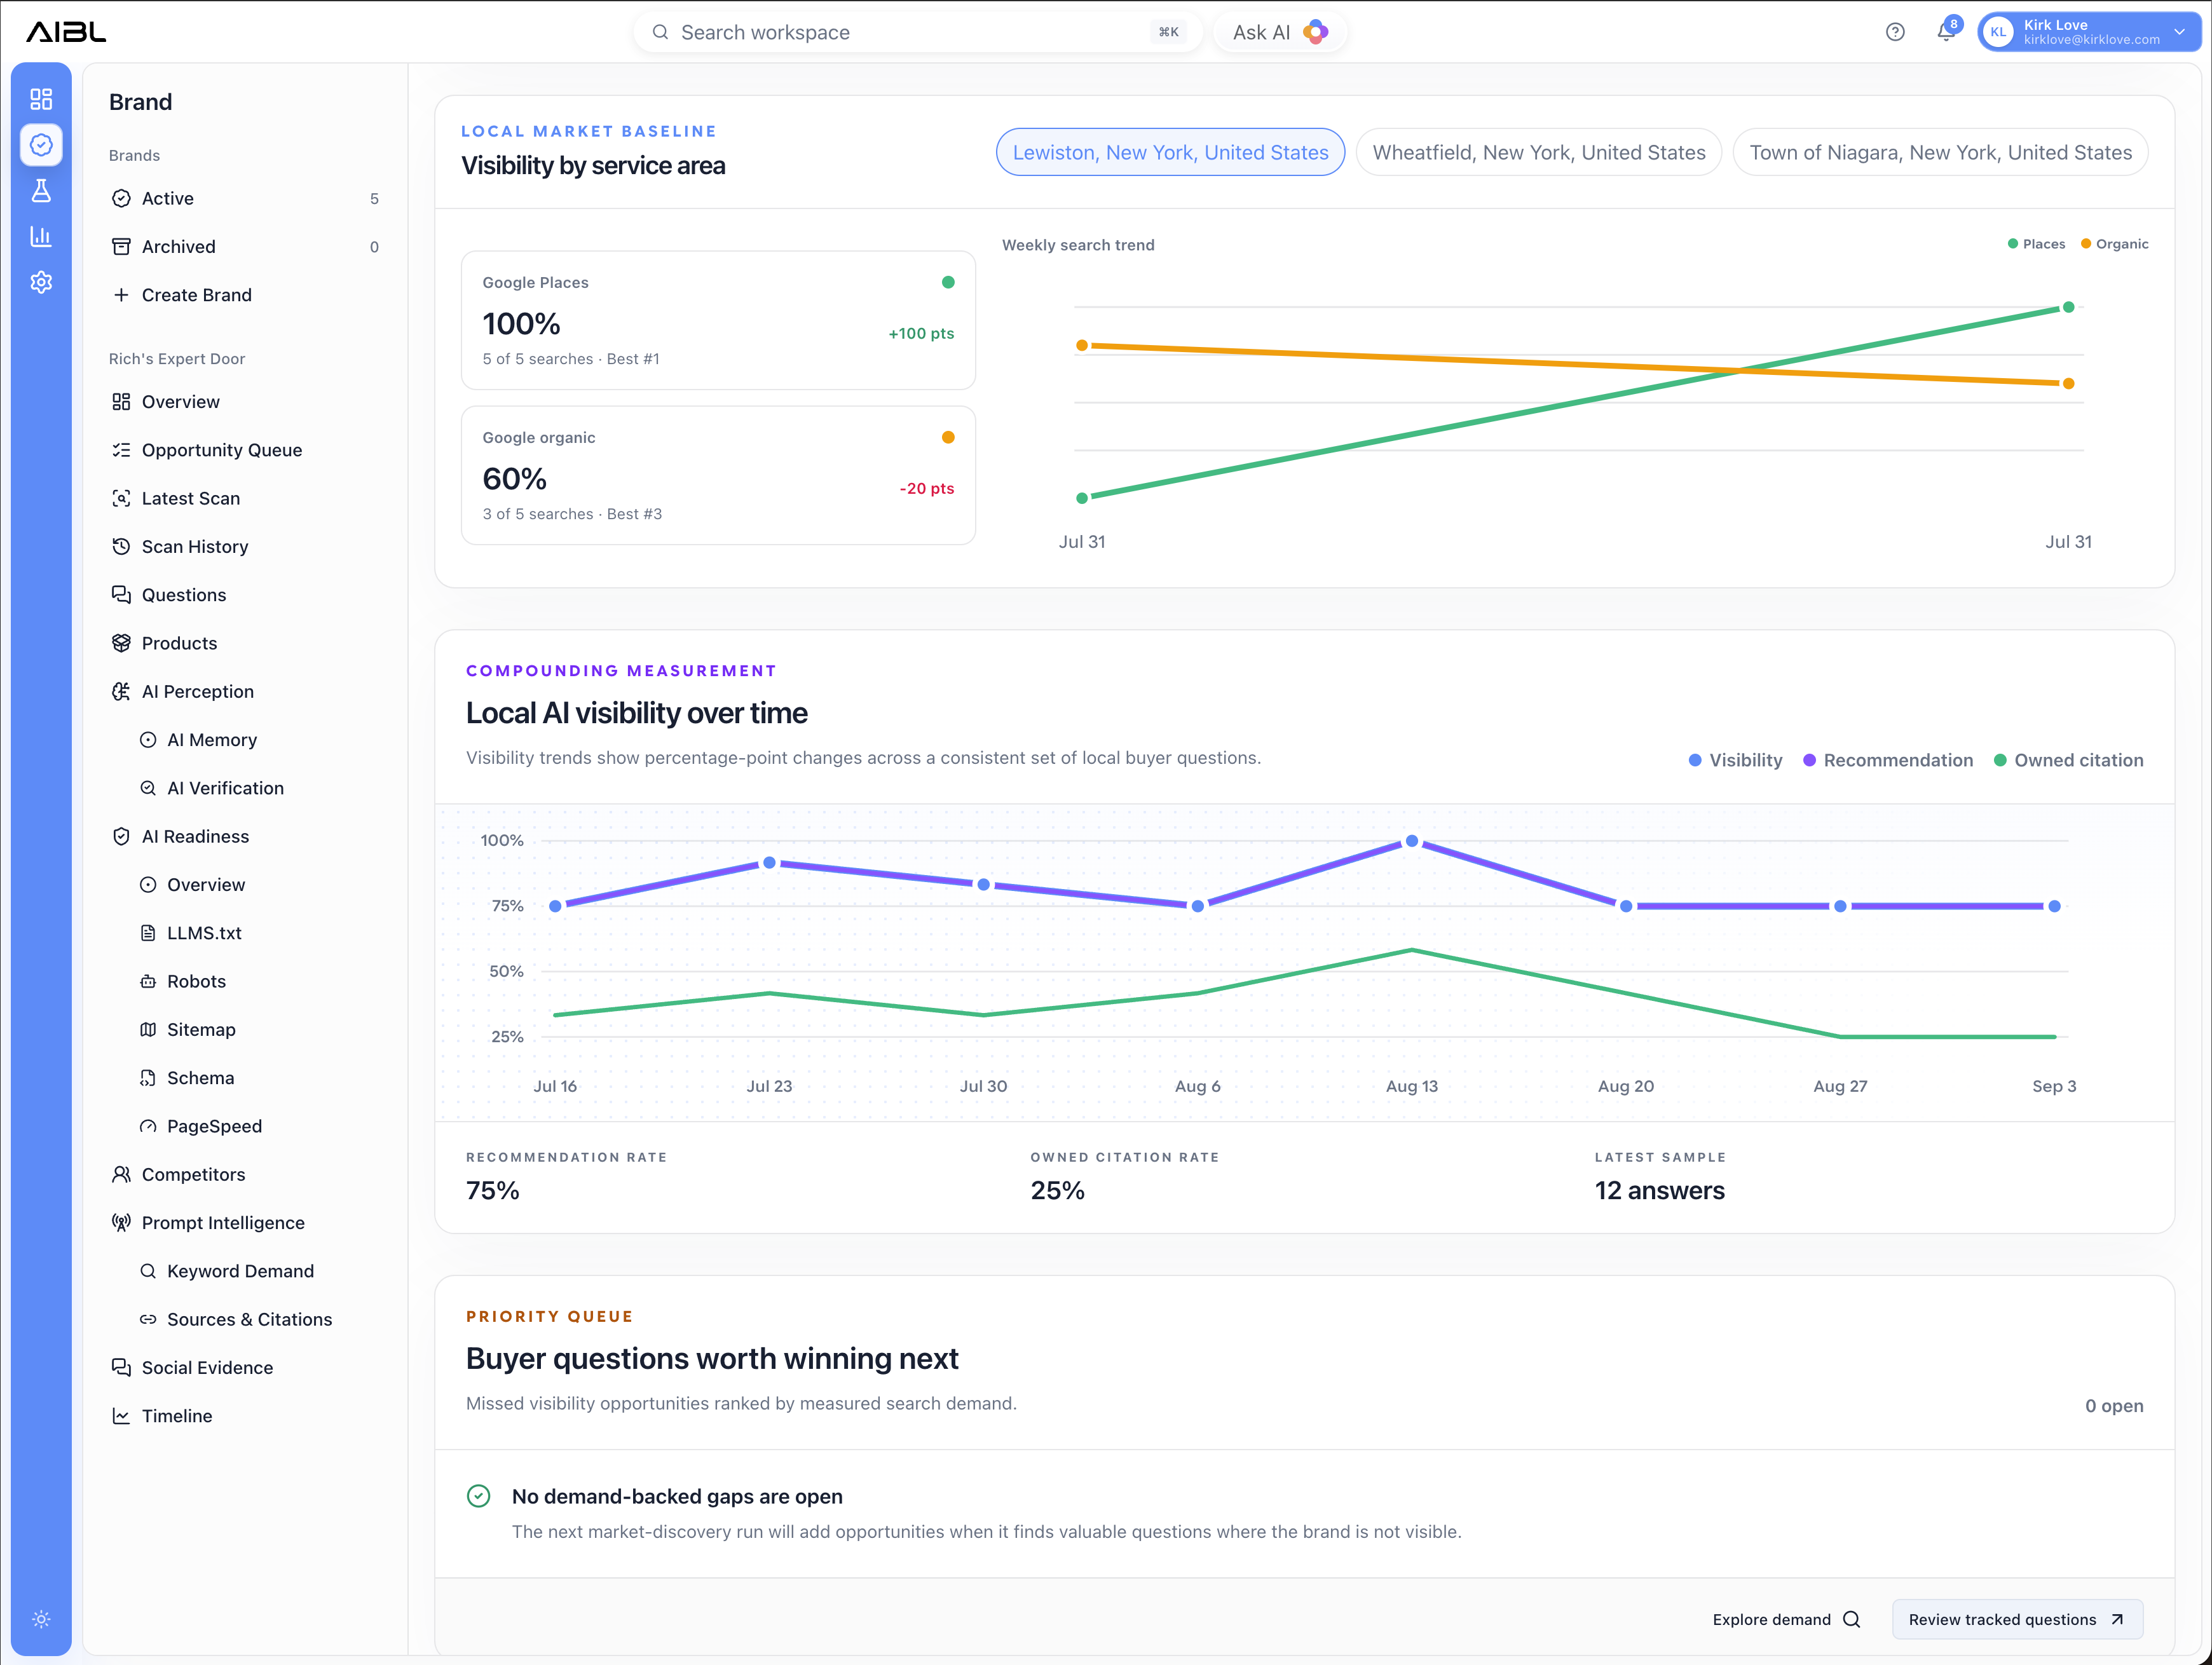Open the bar chart analytics rail icon
Screen dimensions: 2212x1665
[41, 236]
